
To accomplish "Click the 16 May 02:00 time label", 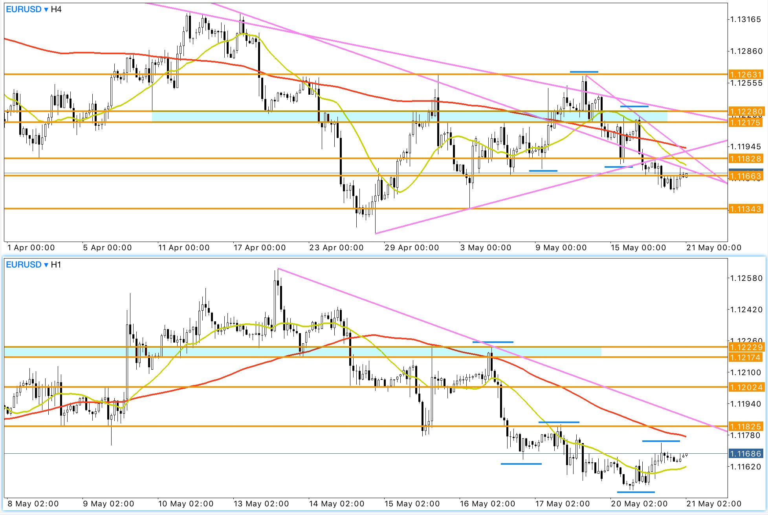I will pyautogui.click(x=487, y=504).
